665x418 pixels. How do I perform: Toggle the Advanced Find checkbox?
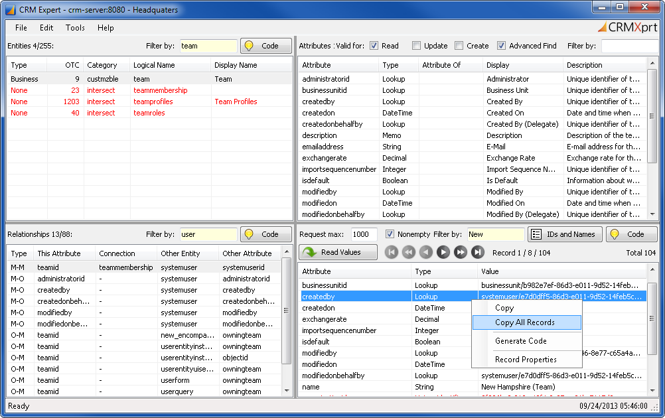click(x=501, y=46)
